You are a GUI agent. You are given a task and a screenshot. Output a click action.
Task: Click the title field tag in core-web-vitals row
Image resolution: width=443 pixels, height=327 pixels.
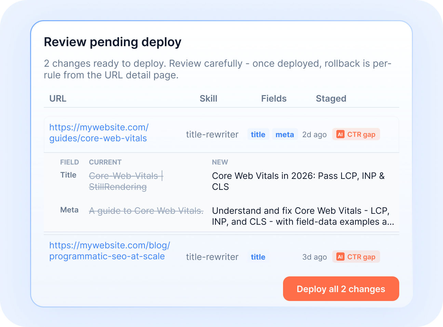point(258,134)
